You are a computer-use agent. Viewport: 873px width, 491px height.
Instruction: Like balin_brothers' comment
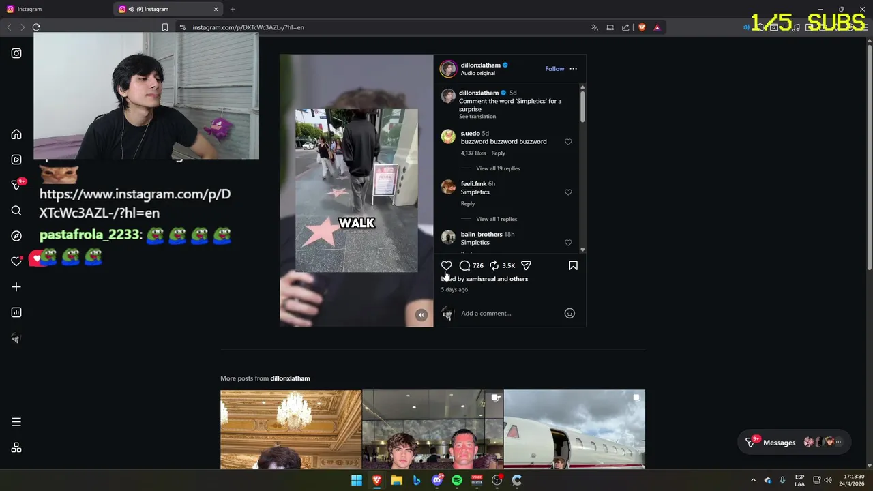click(x=568, y=243)
